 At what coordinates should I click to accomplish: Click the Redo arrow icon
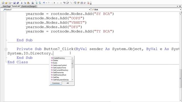pos(49,3)
